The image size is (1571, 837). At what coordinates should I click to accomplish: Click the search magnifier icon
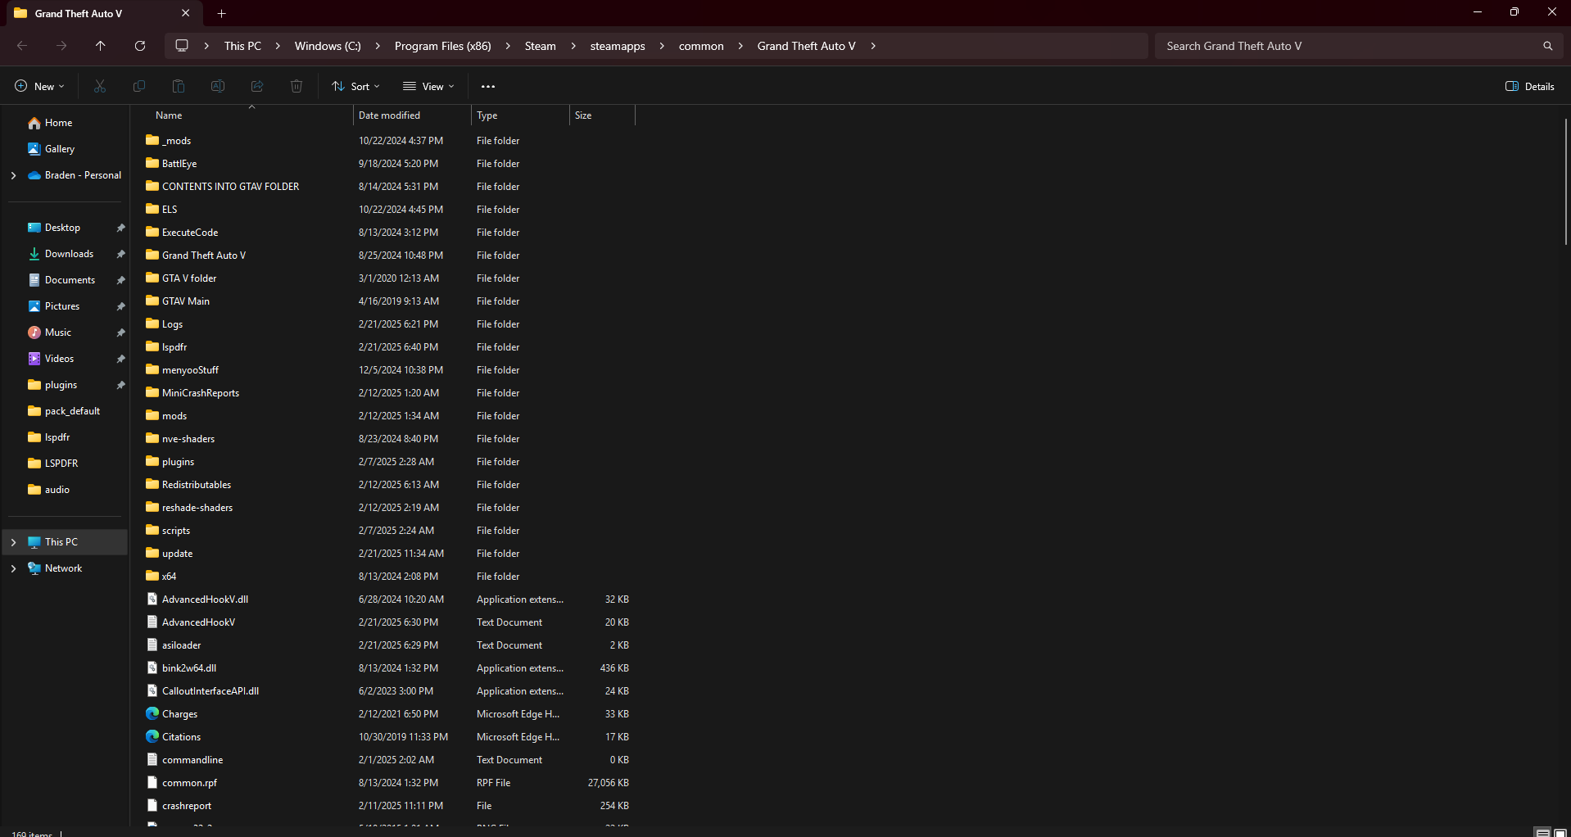[x=1548, y=46]
